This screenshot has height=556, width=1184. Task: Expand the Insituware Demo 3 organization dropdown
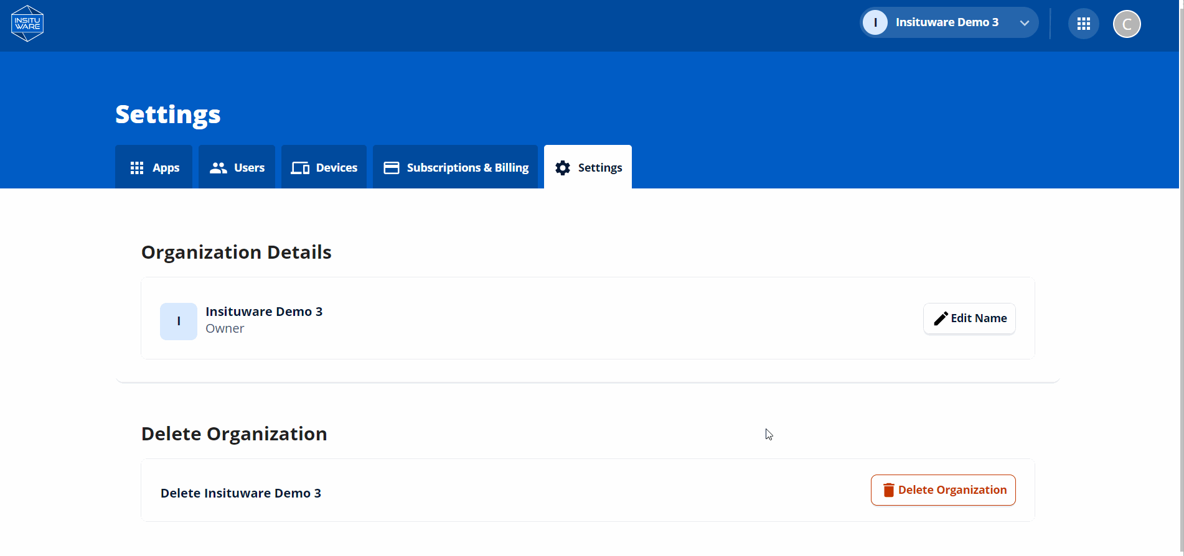949,22
